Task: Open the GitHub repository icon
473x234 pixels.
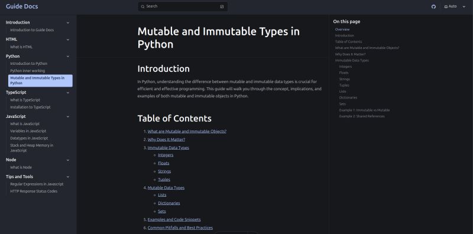Action: pos(433,6)
